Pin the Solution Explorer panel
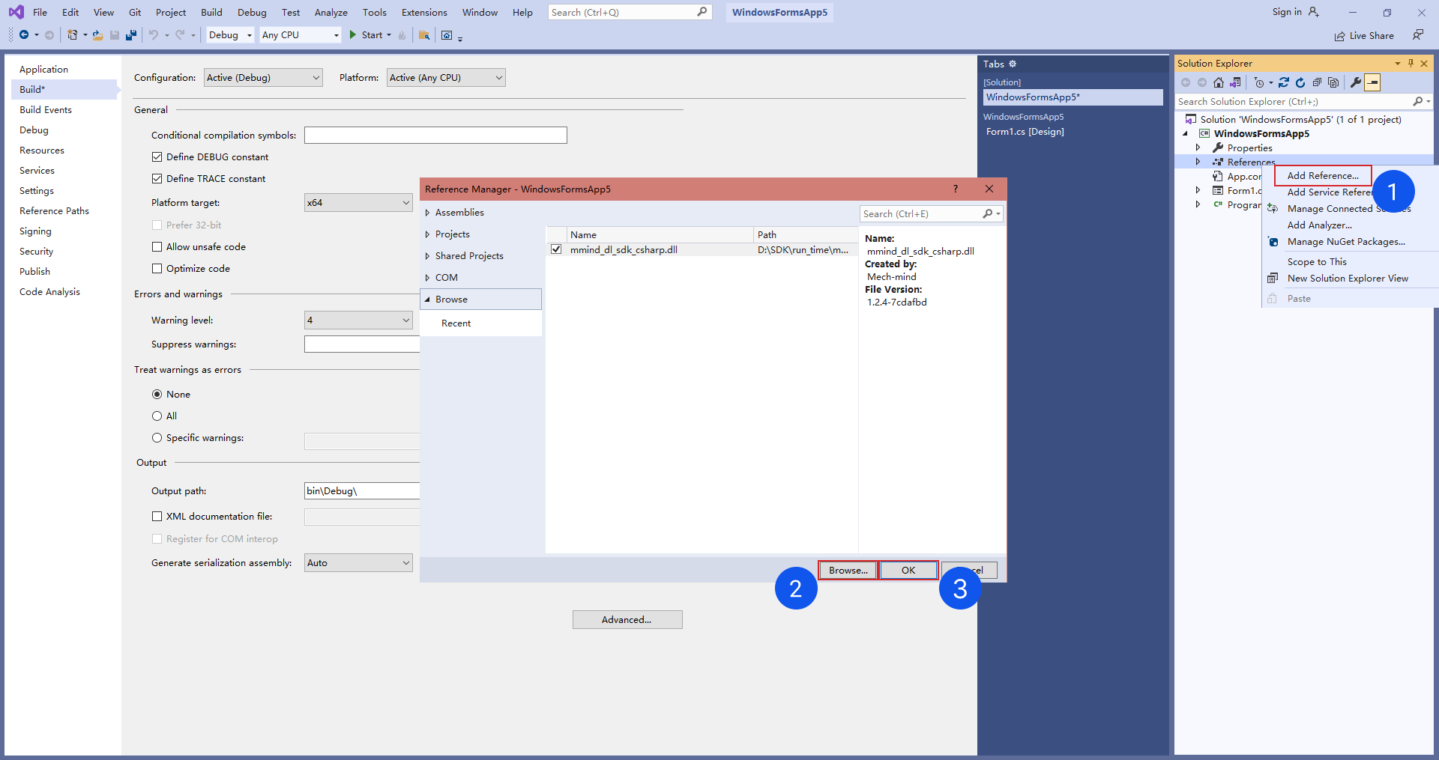Image resolution: width=1439 pixels, height=760 pixels. tap(1411, 64)
